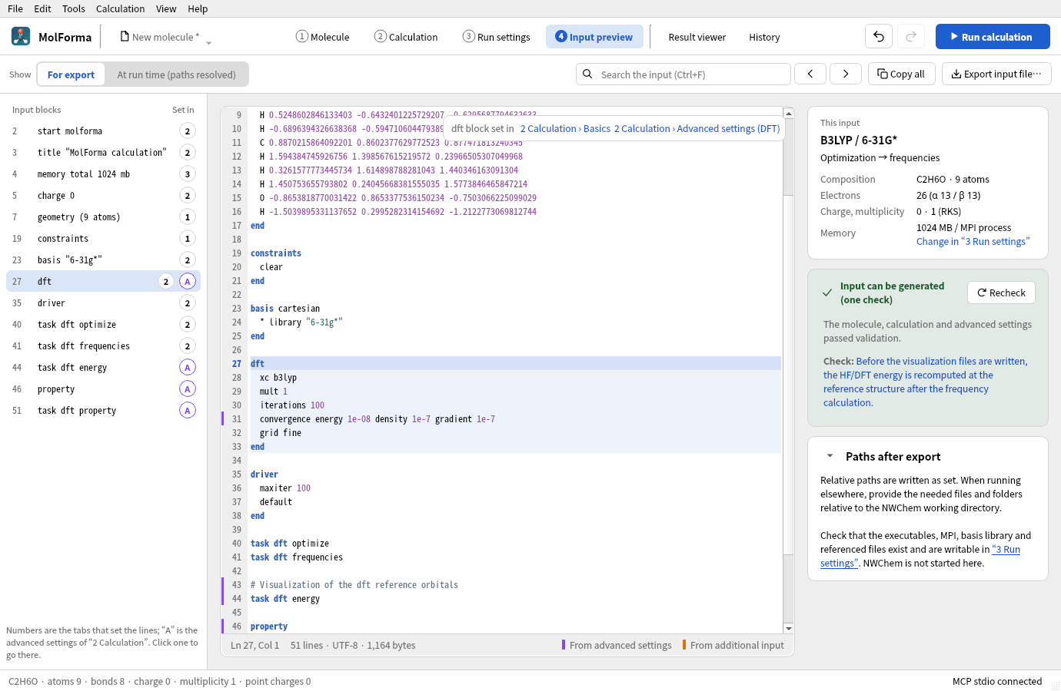Click the validation check mark icon
This screenshot has height=691, width=1061.
coord(827,293)
